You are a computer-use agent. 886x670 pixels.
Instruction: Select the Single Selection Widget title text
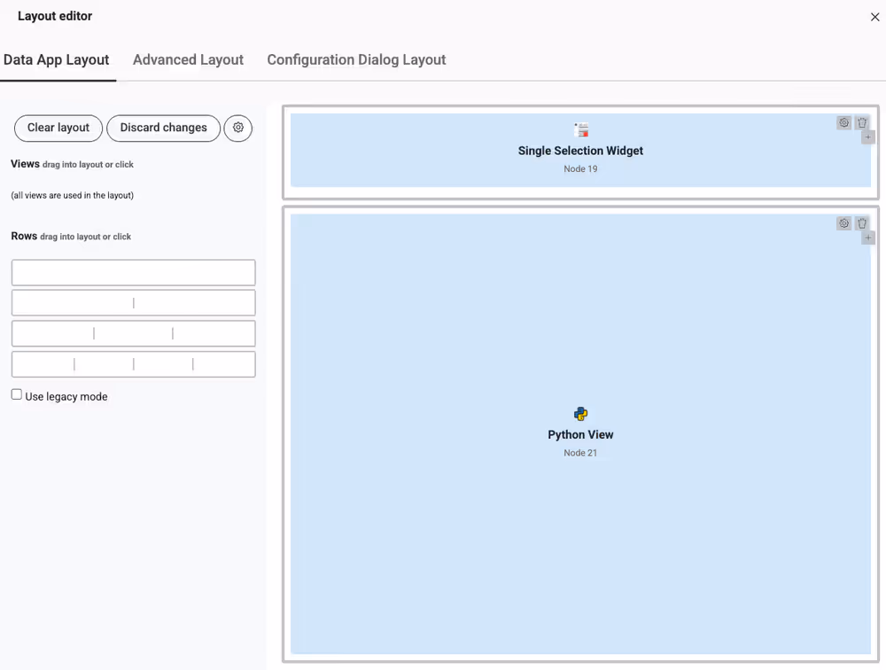point(580,151)
